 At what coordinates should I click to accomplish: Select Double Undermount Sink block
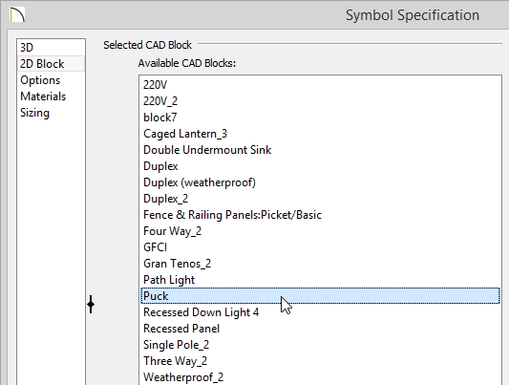320,150
